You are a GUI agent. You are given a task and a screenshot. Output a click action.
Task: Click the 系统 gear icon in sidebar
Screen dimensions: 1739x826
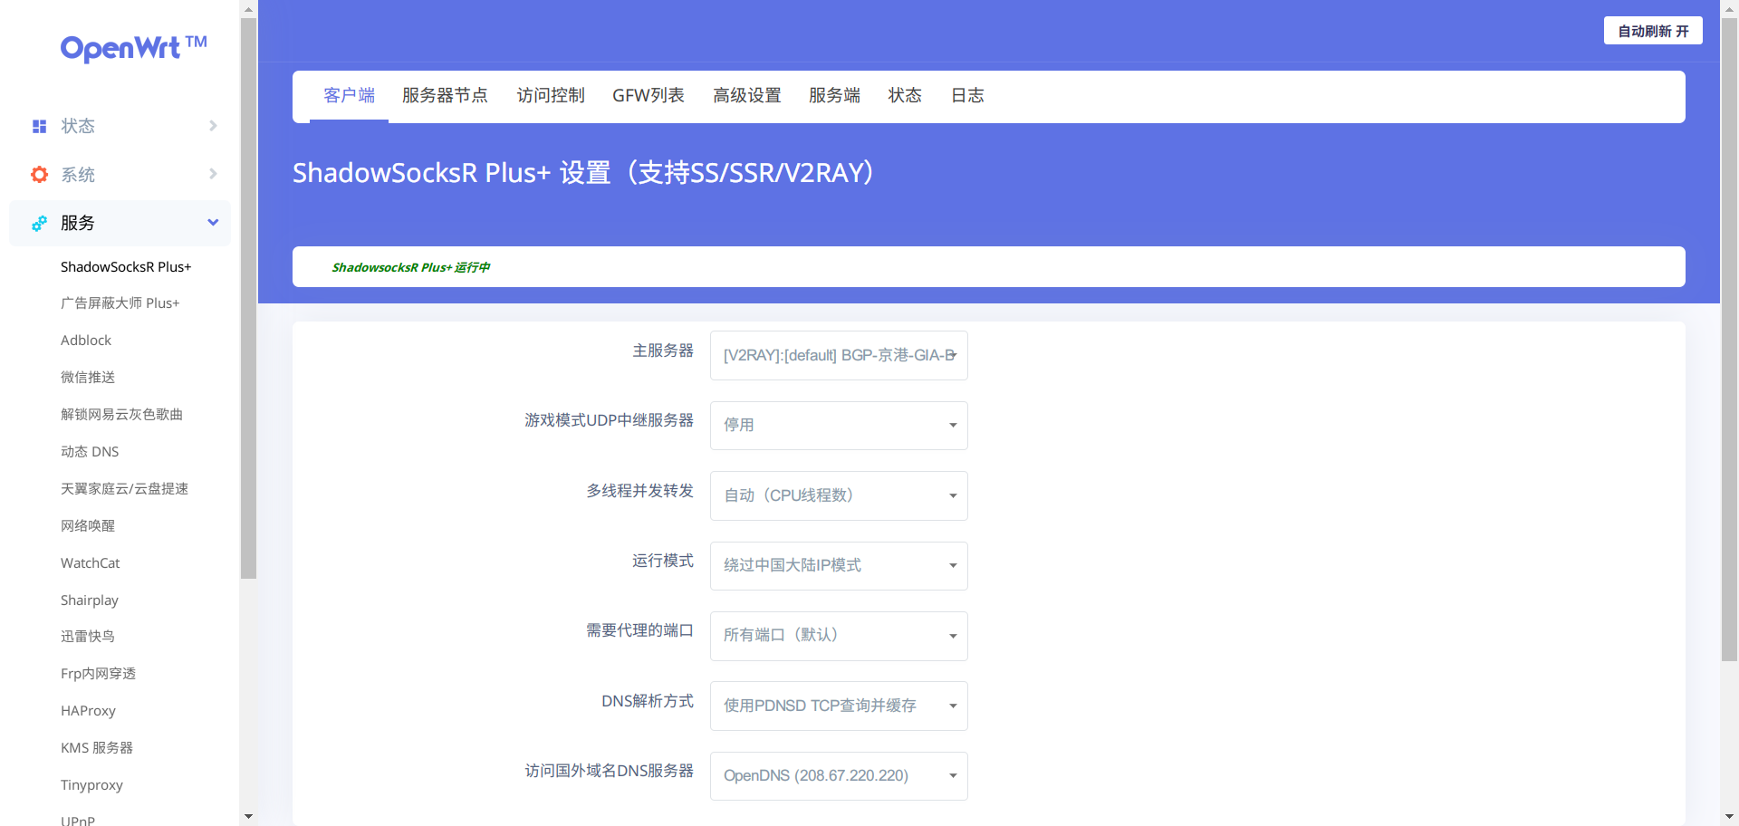point(39,174)
